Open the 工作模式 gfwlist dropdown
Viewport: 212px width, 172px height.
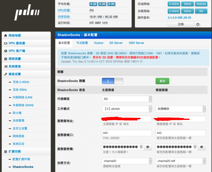pos(127,109)
